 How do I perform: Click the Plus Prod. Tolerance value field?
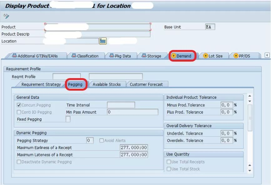click(x=227, y=112)
